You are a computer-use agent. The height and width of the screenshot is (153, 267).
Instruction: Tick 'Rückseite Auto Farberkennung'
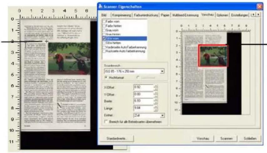104,51
